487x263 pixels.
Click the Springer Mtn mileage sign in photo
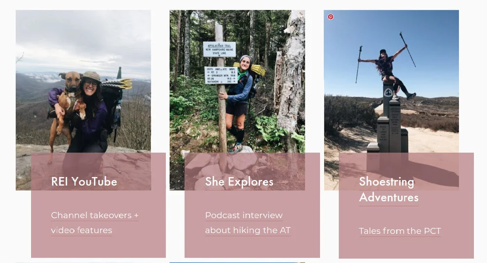pos(221,75)
